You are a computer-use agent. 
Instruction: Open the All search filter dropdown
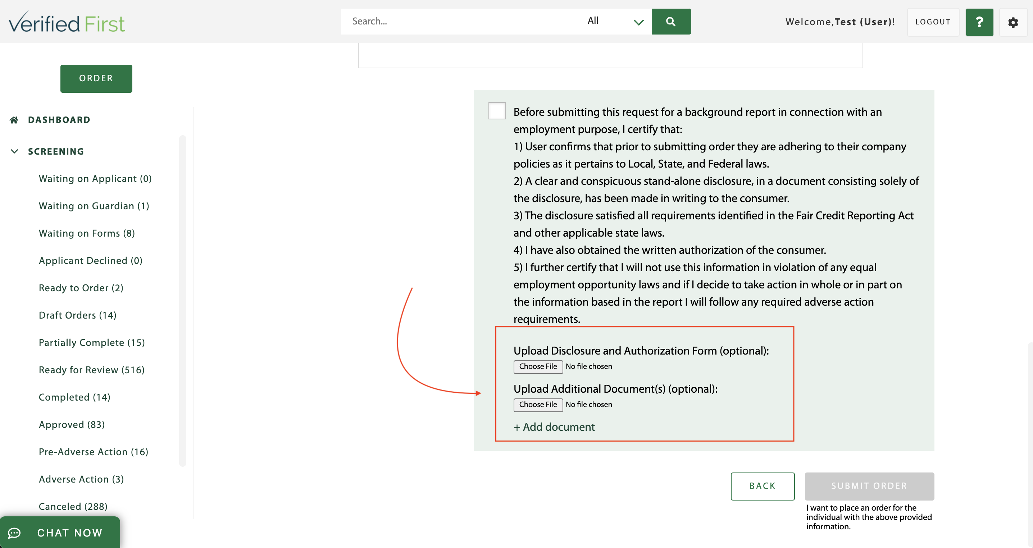pyautogui.click(x=615, y=21)
